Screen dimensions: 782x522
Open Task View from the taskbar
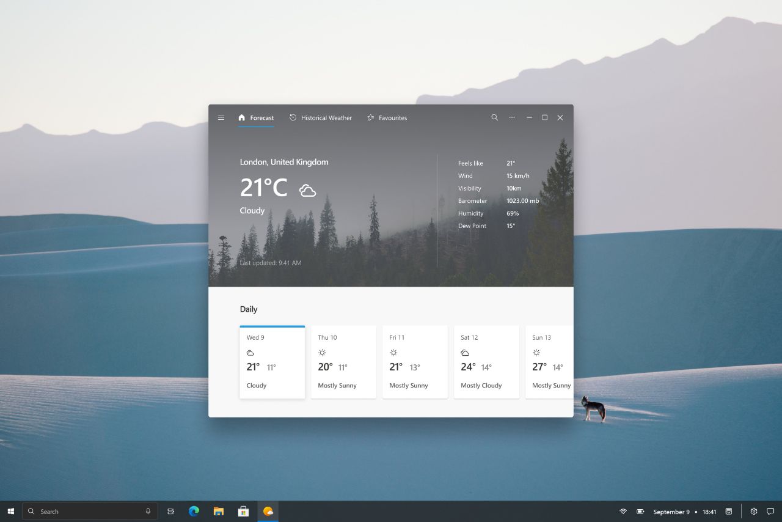(171, 512)
